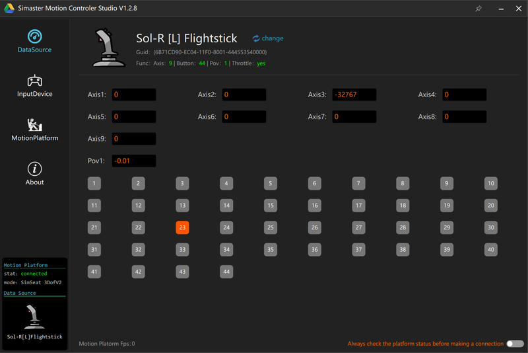This screenshot has width=528, height=353.
Task: Click the green 'connected' status text
Action: click(x=34, y=274)
